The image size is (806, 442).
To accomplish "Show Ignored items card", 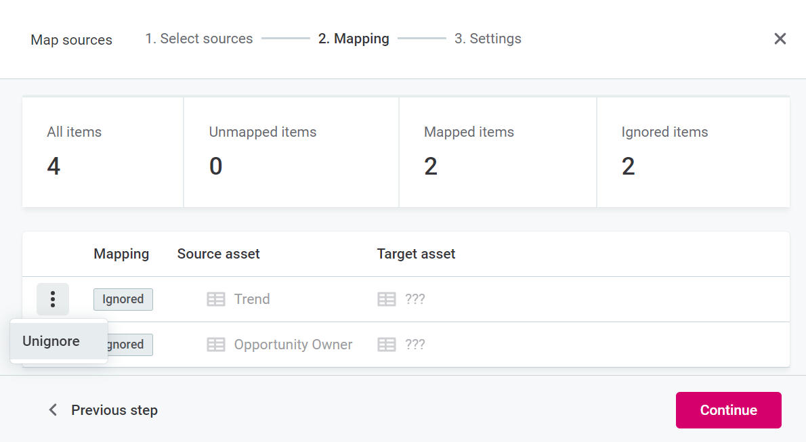I will (692, 152).
